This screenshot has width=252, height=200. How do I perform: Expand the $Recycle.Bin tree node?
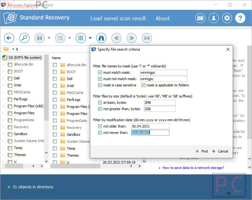pos(4,65)
